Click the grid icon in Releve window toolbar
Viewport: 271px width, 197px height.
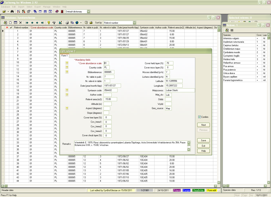click(x=232, y=30)
